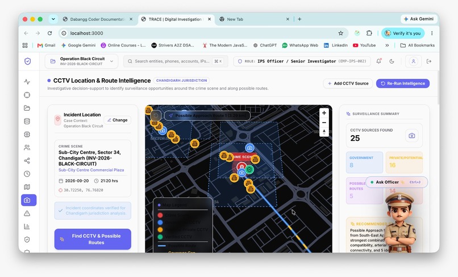Open the map sidebar icon
The image size is (458, 277).
click(x=27, y=187)
